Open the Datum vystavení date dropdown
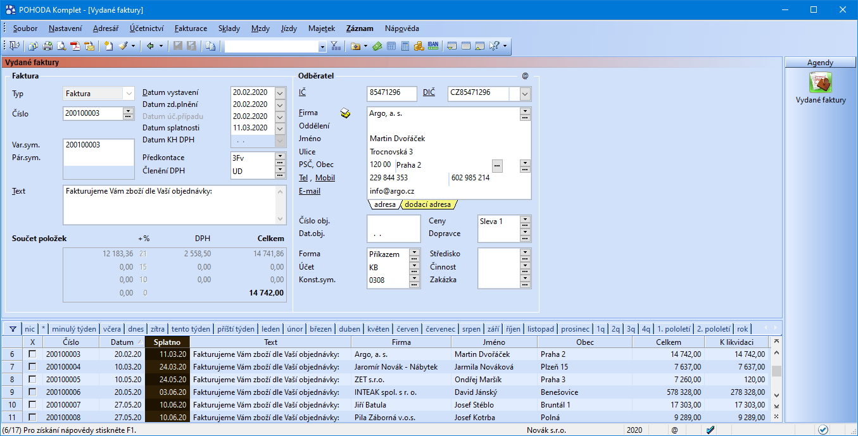Image resolution: width=858 pixels, height=436 pixels. 280,92
